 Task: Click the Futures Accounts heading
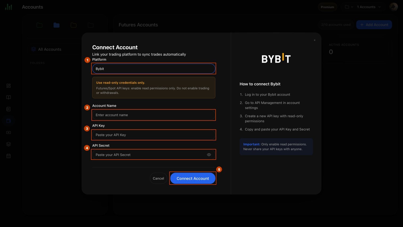138,25
